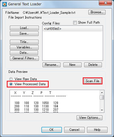Create a New config file
114x137 pixels.
(72, 65)
